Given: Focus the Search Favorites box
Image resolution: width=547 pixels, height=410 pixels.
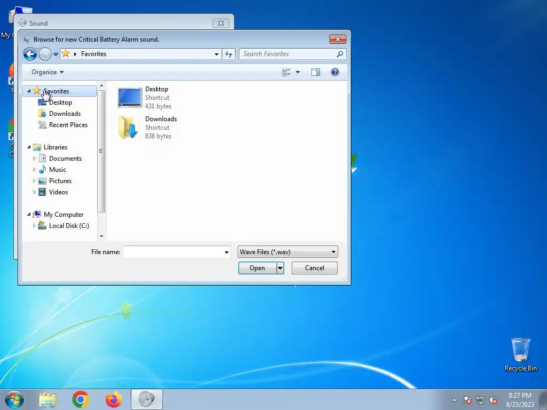Looking at the screenshot, I should pos(292,54).
